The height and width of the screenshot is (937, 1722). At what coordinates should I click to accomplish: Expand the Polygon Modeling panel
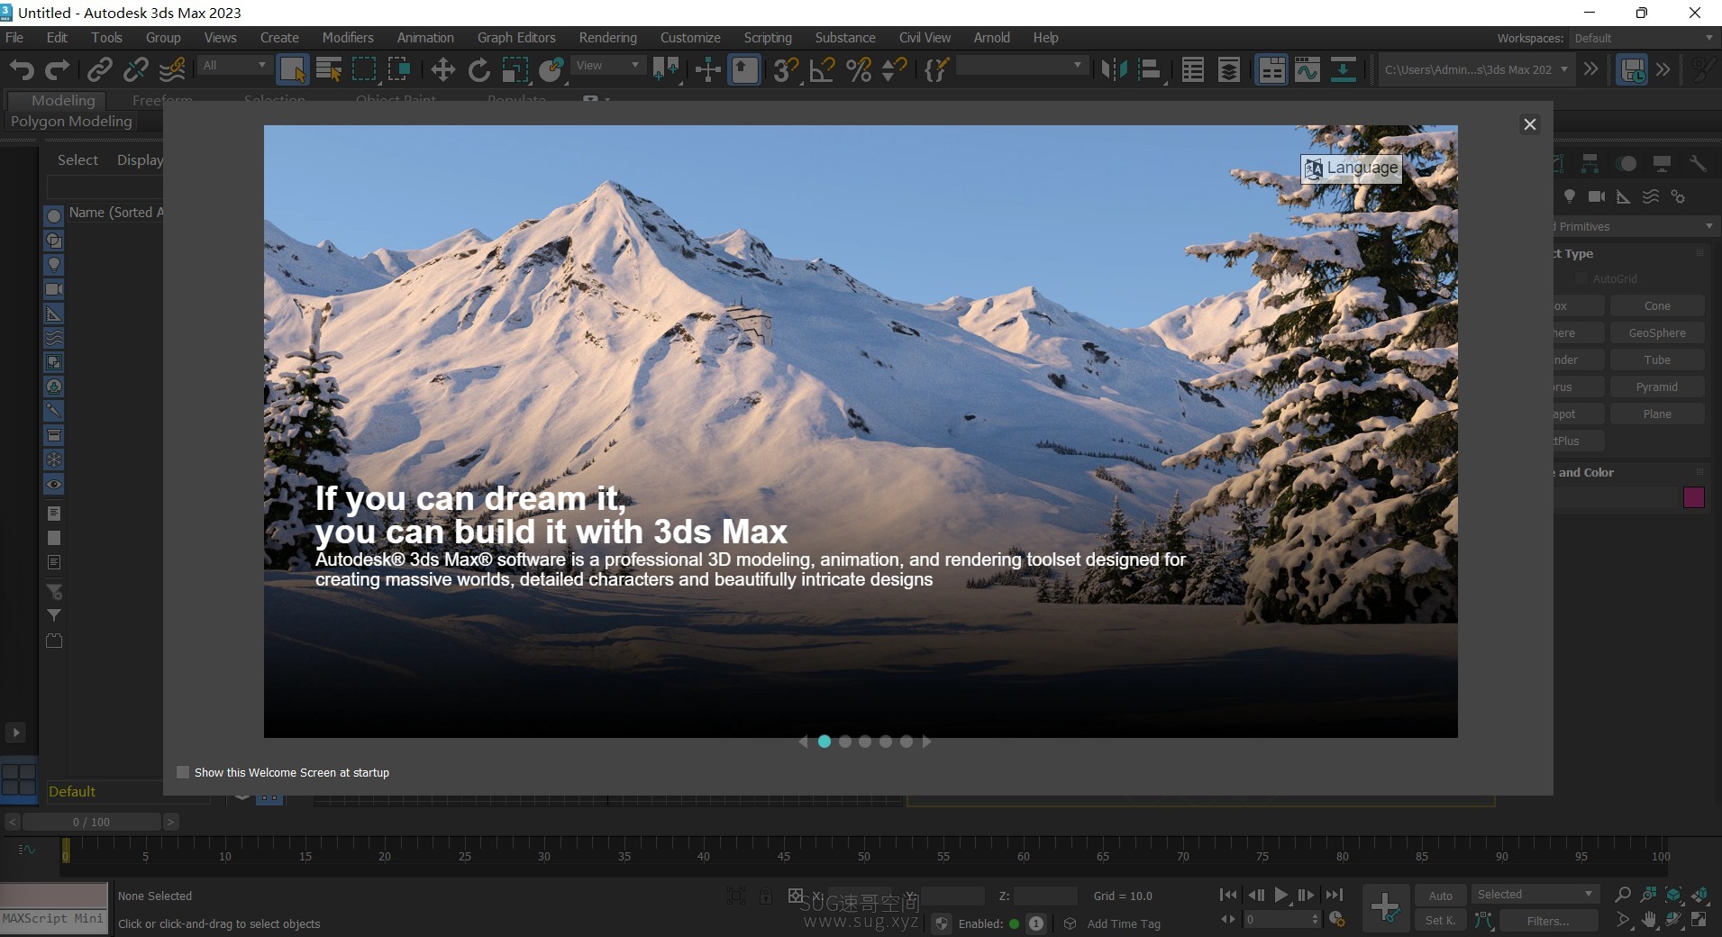pyautogui.click(x=71, y=122)
